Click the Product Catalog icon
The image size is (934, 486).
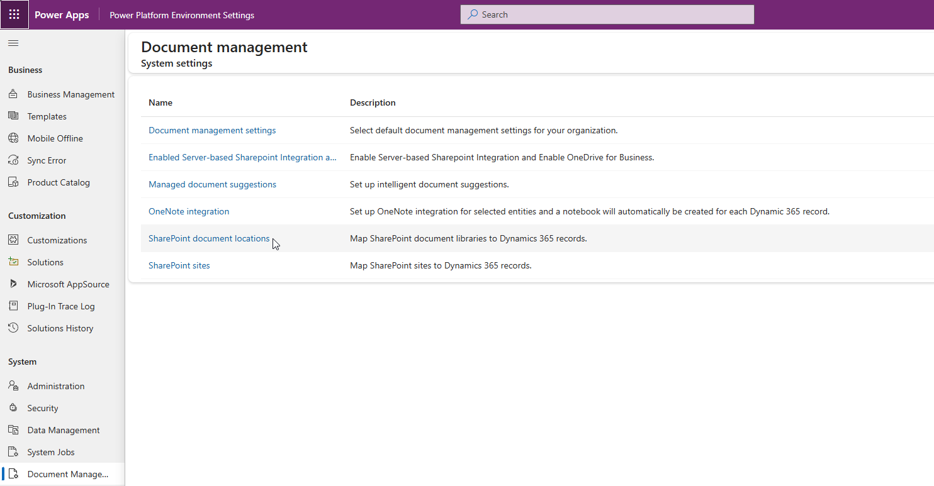click(x=13, y=182)
